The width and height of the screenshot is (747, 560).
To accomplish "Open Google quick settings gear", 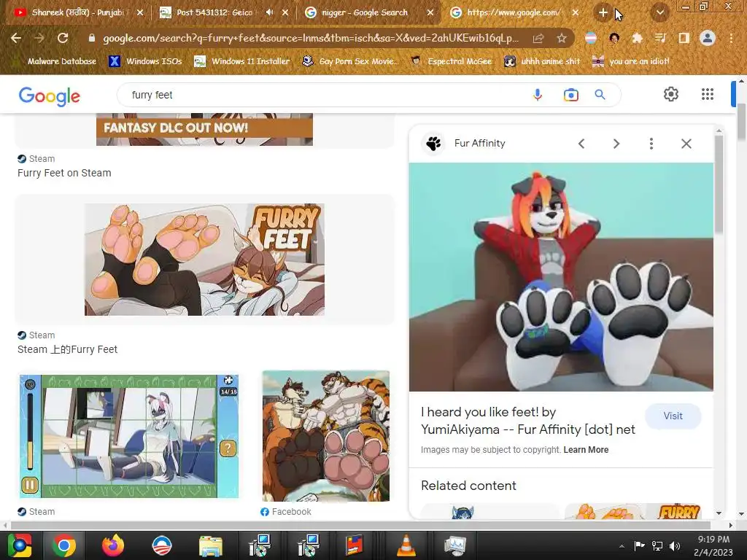I will click(671, 94).
